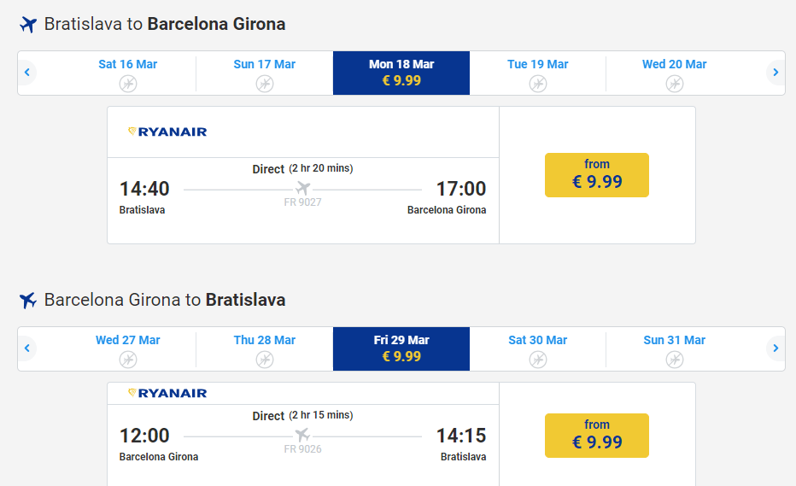Click the plane icon above FR 9027
Screen dimensions: 796x486
tap(303, 188)
